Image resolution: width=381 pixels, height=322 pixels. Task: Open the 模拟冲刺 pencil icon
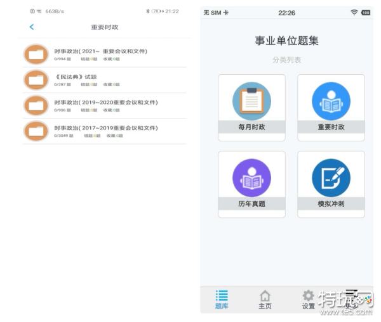(331, 177)
